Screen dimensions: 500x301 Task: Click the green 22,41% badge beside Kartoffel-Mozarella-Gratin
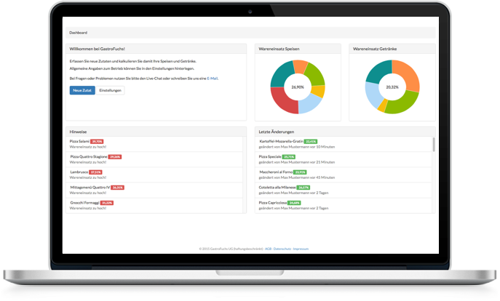pyautogui.click(x=311, y=142)
